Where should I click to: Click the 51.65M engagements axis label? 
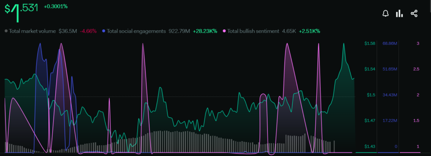[390, 69]
